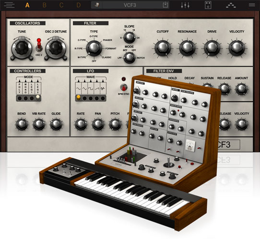Open the mixer faders icon
Viewport: 260px width, 239px height.
click(x=185, y=5)
